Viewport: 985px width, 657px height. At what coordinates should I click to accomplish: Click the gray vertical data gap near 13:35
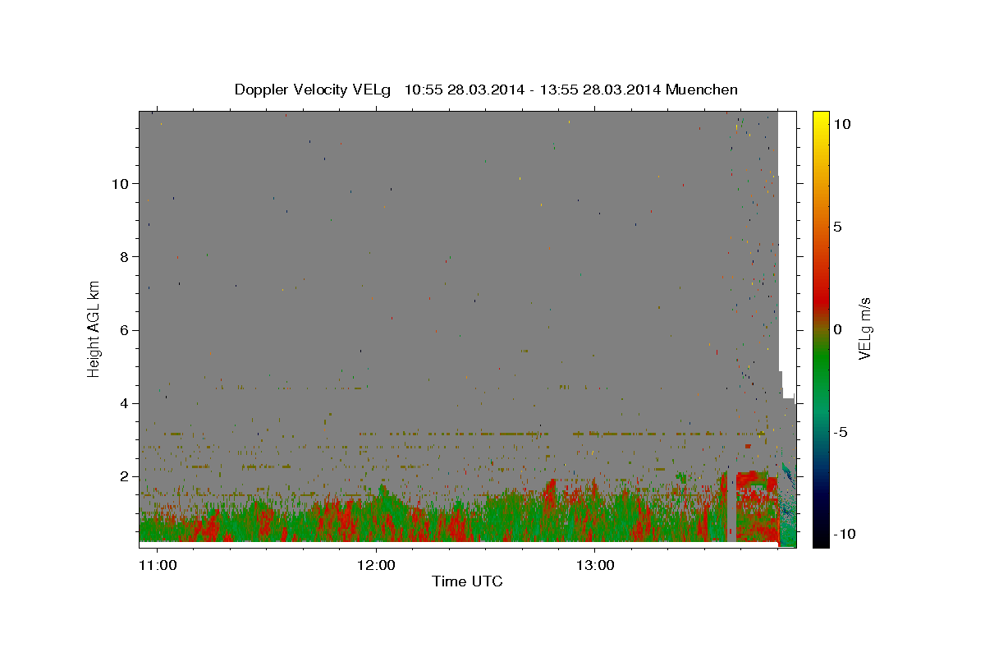coord(731,509)
